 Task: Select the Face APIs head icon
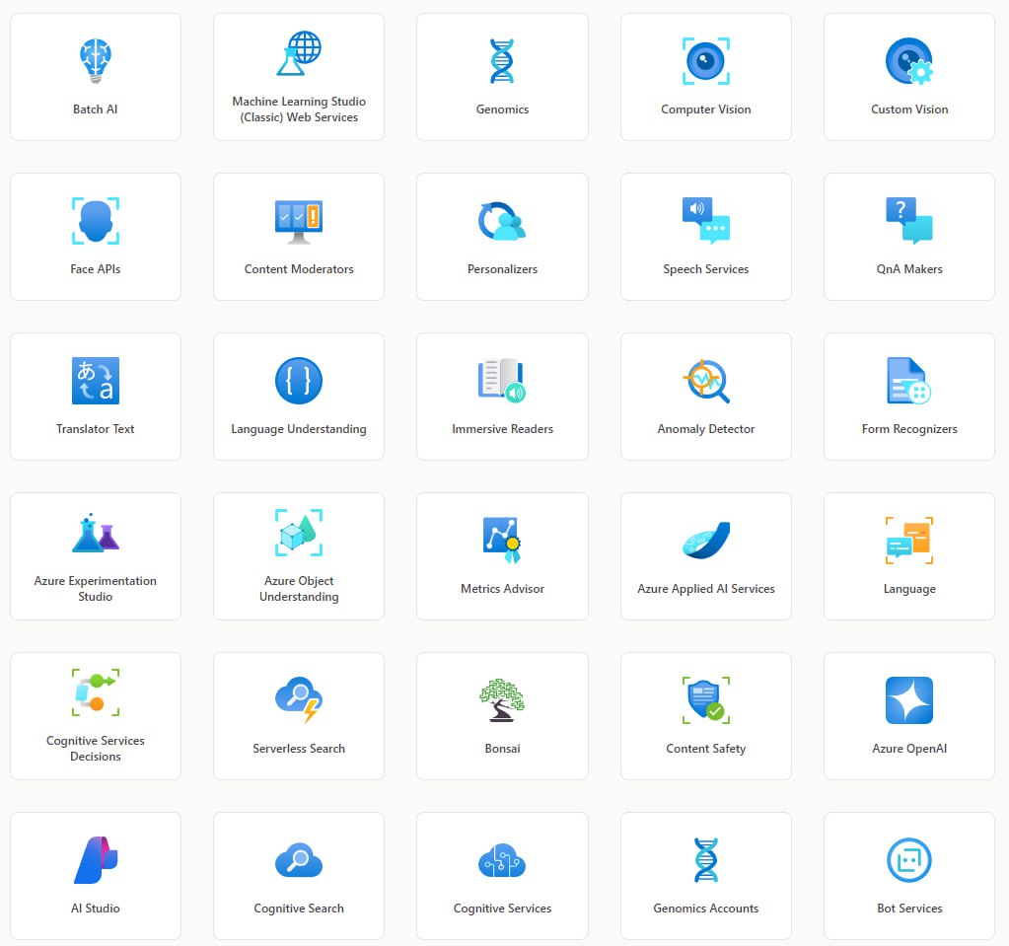[x=96, y=221]
